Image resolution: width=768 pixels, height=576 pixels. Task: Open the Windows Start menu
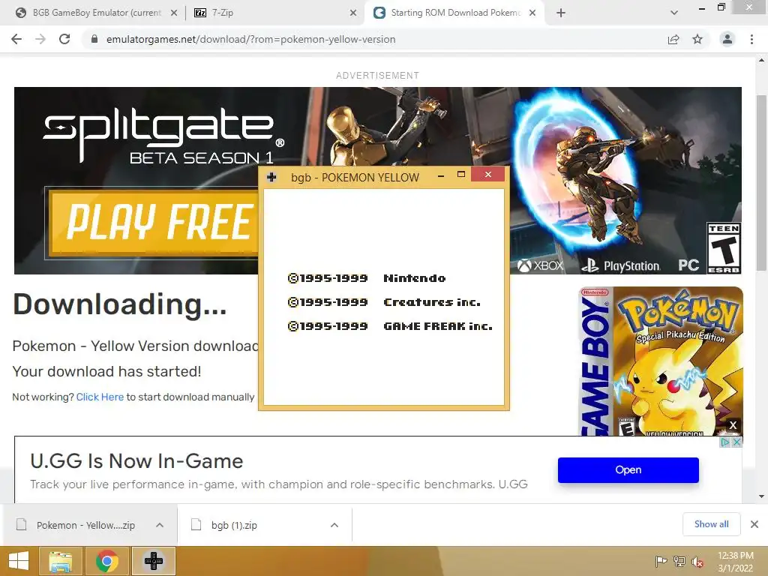click(19, 561)
